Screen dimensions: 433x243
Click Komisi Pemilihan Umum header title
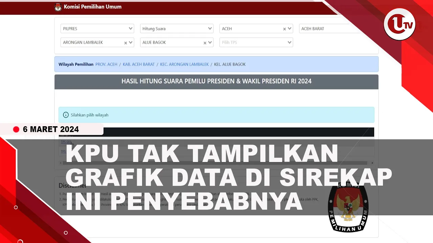(93, 7)
